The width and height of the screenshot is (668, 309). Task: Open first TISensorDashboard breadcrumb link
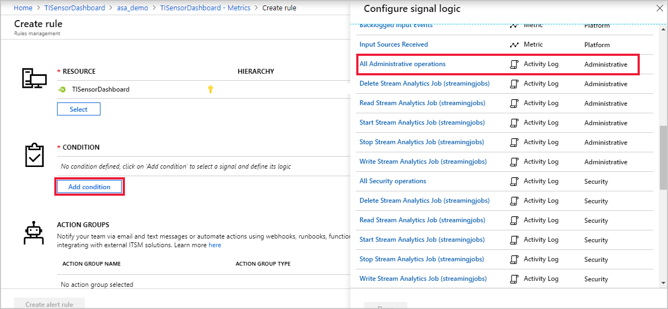(x=75, y=8)
